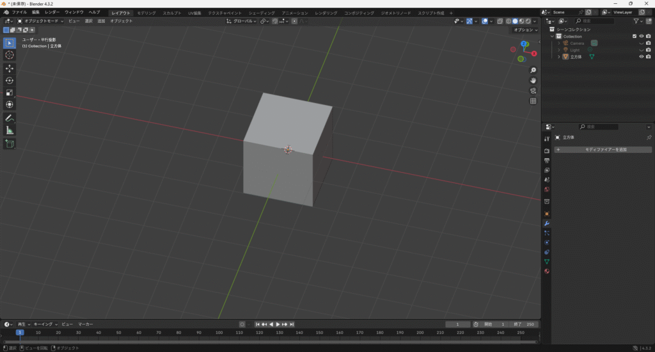Choose the Move tool
Screen dimensions: 655x352
(x=9, y=68)
